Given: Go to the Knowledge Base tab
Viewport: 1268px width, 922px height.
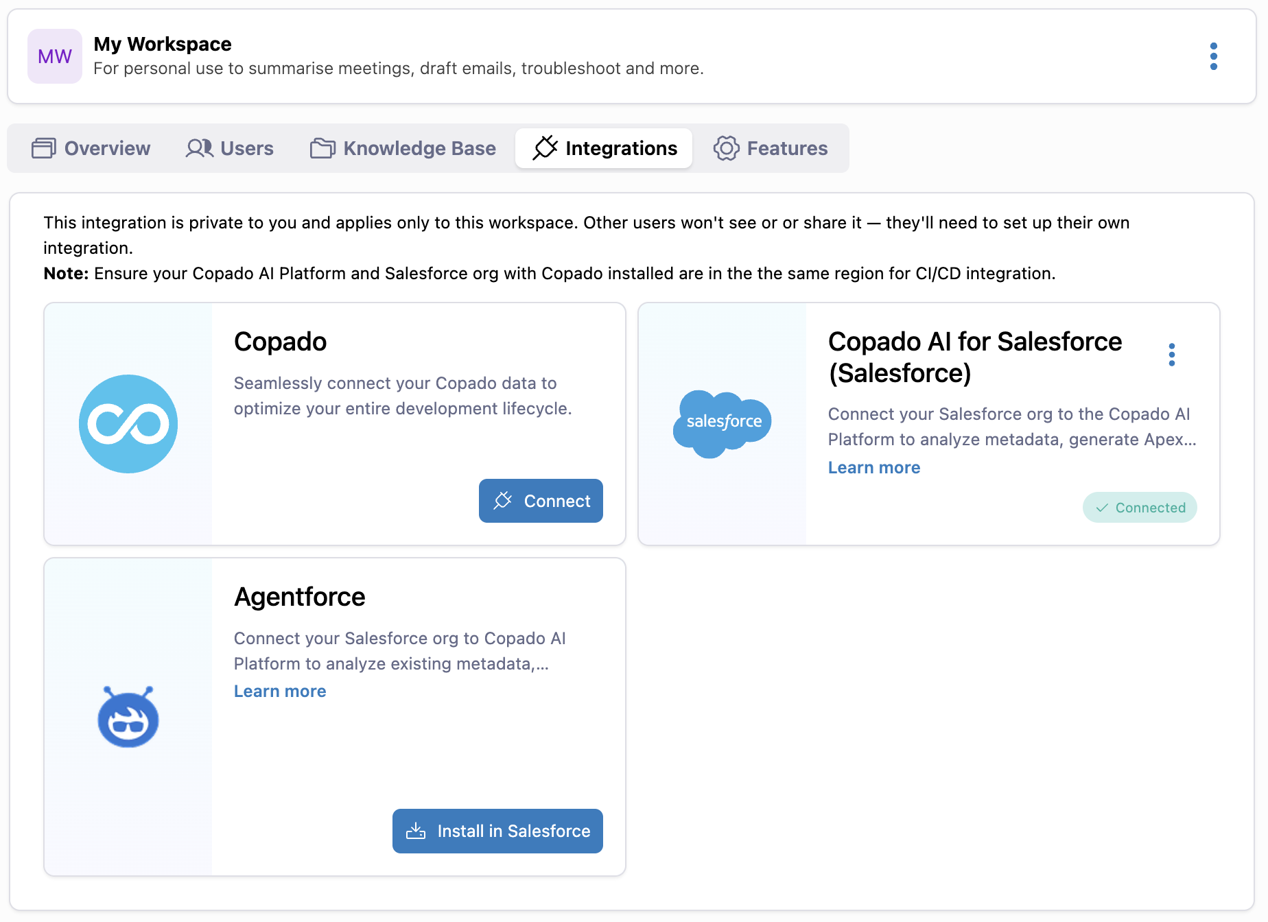Looking at the screenshot, I should (403, 148).
